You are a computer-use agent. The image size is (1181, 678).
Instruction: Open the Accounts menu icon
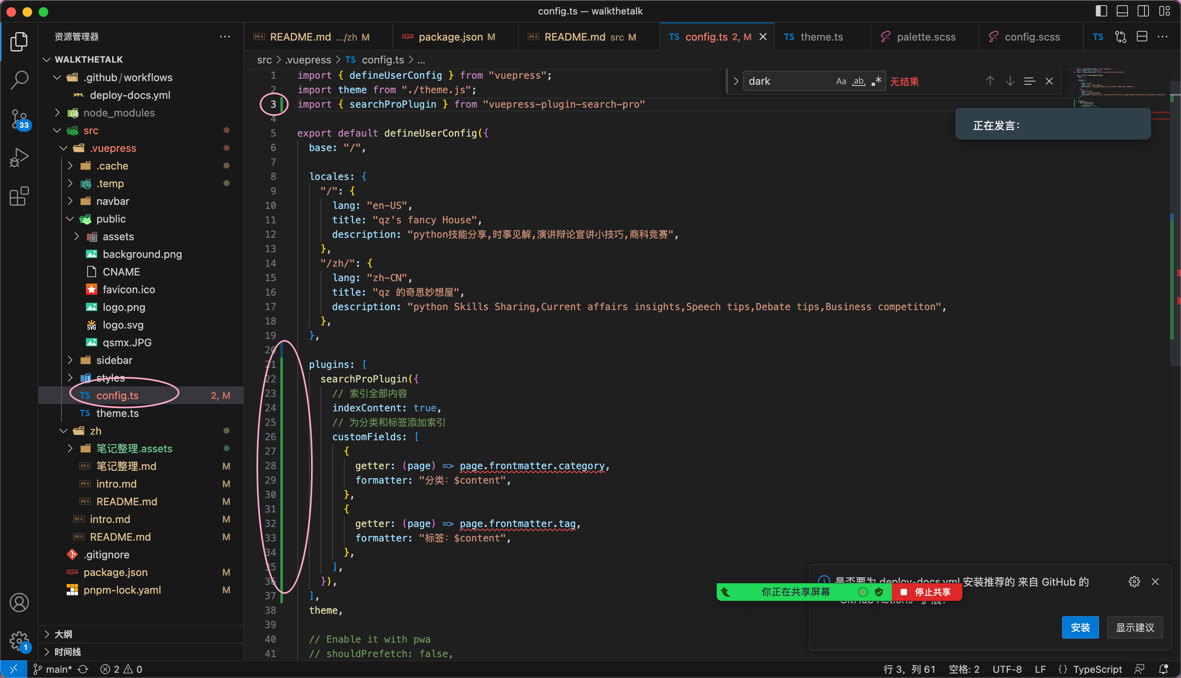click(x=19, y=602)
